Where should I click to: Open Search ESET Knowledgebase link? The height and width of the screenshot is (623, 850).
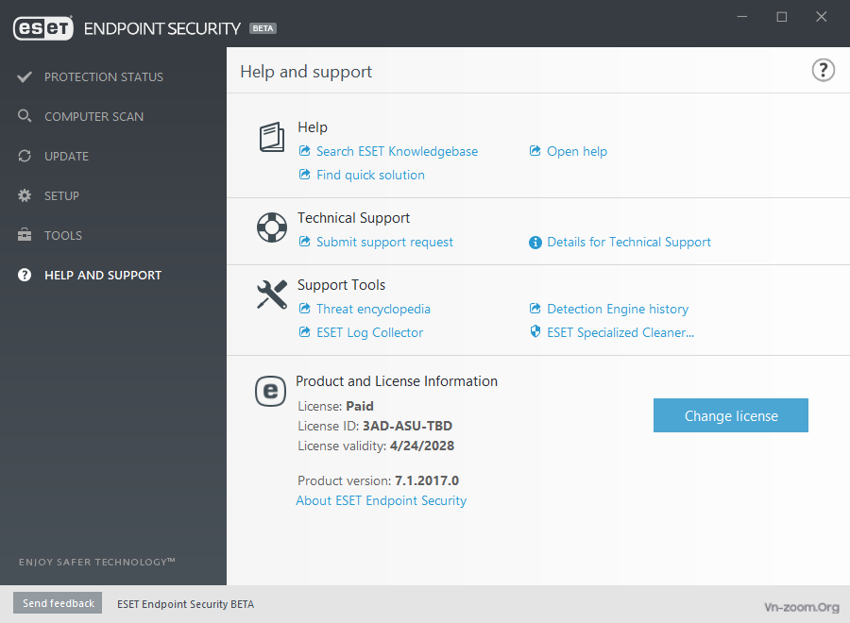(397, 151)
